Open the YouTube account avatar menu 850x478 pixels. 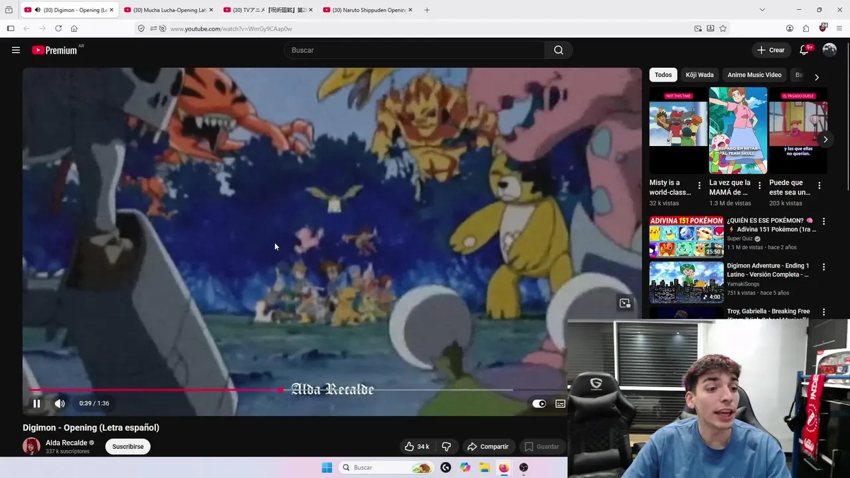(x=829, y=50)
